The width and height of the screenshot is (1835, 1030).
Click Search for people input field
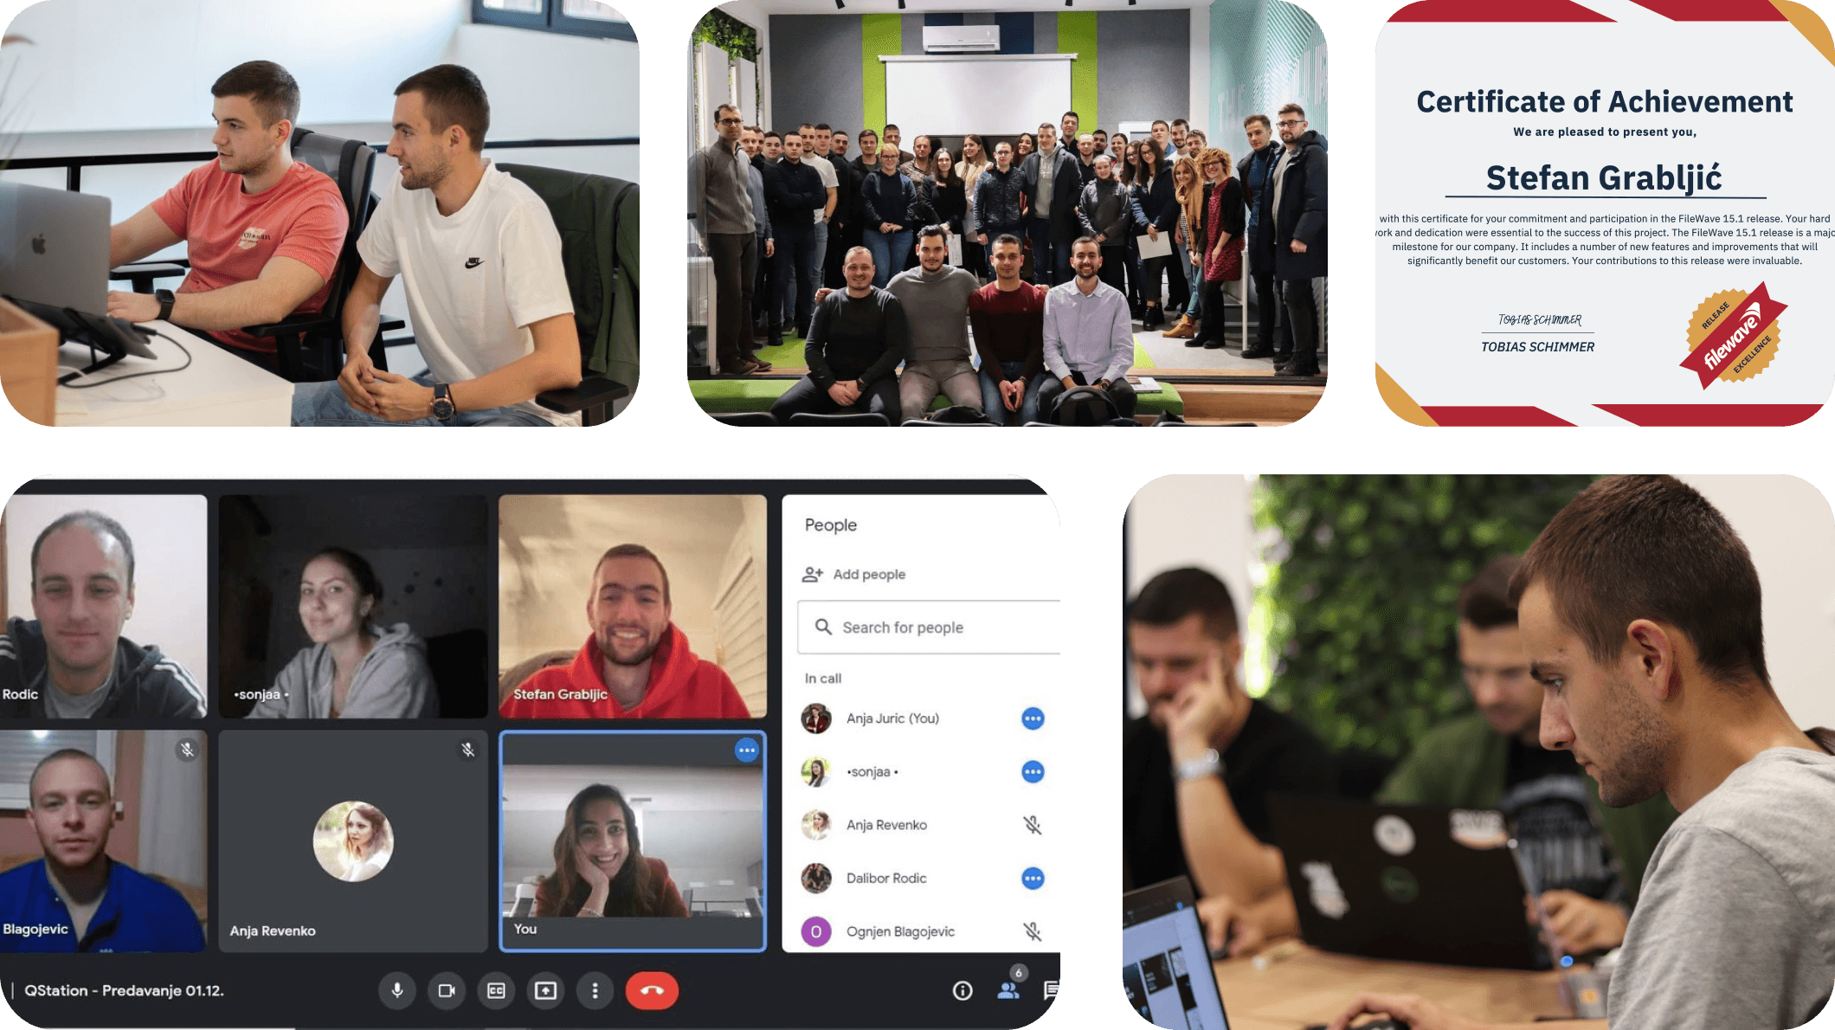tap(925, 627)
